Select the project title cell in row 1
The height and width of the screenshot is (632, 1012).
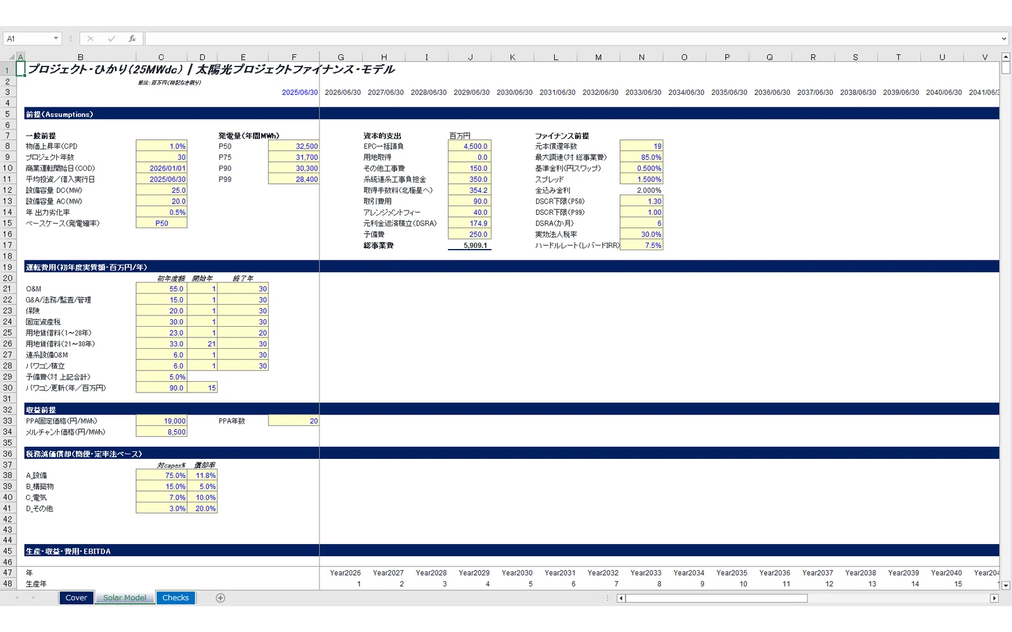click(x=211, y=70)
